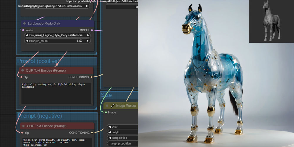Previous LoRA arrow on Unreal_Engine_Style_Pony field
294x147 pixels.
click(27, 35)
